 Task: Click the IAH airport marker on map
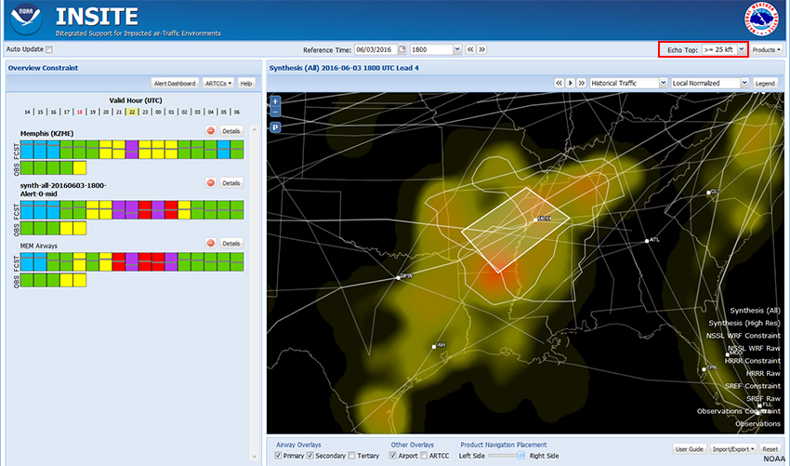click(434, 346)
